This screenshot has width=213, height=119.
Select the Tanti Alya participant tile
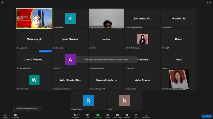click(x=142, y=59)
